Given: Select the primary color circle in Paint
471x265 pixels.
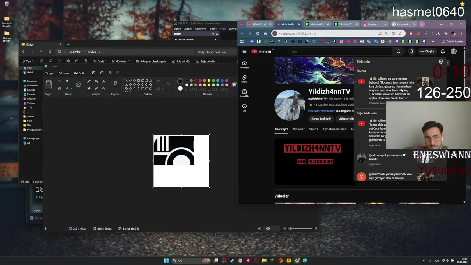Looking at the screenshot, I should (x=180, y=81).
